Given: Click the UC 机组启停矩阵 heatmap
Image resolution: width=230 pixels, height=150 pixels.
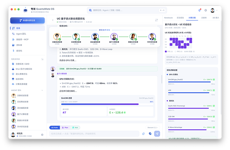Looking at the screenshot, I should [181, 43].
